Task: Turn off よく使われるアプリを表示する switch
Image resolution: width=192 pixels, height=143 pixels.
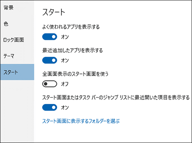Action: click(49, 37)
